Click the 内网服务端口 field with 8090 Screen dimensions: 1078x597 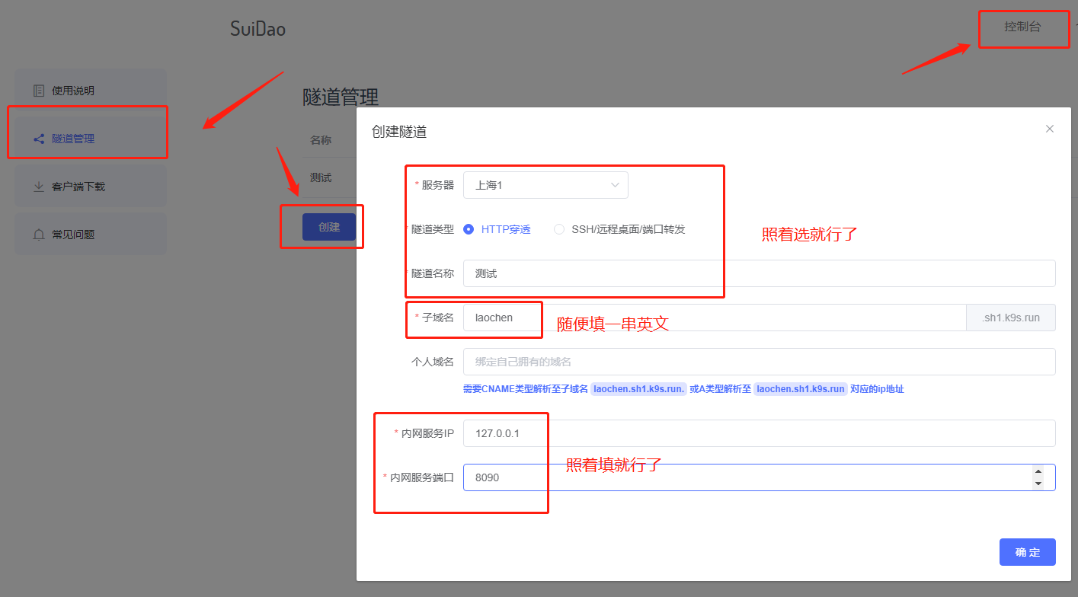[760, 477]
